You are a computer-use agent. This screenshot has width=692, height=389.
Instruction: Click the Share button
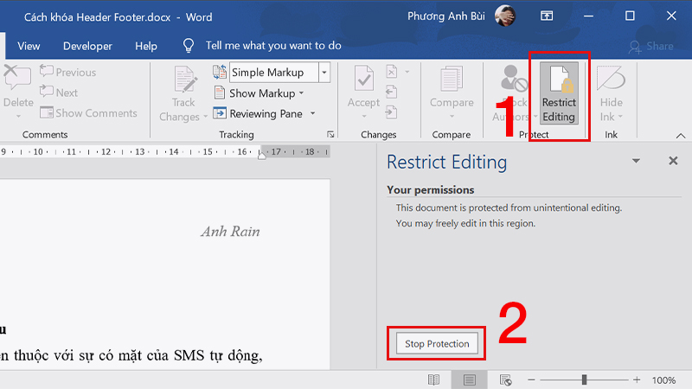(x=651, y=47)
